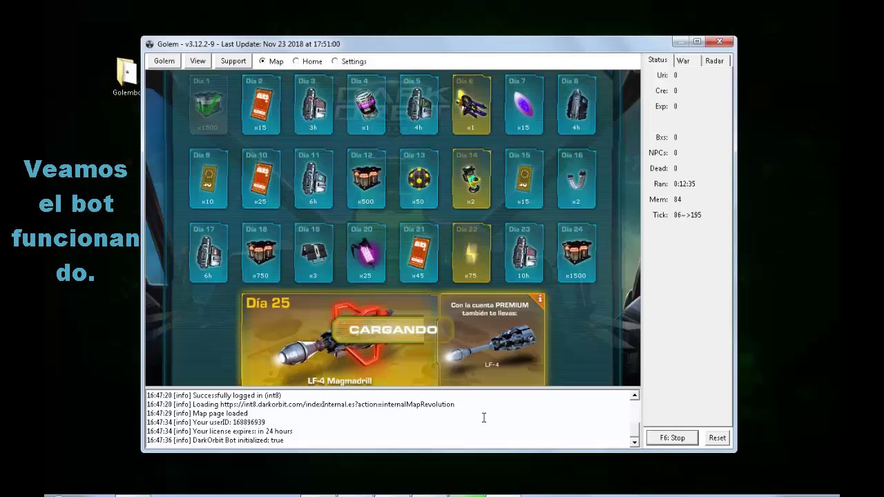Switch to the Radar tab
This screenshot has height=497, width=884.
714,61
